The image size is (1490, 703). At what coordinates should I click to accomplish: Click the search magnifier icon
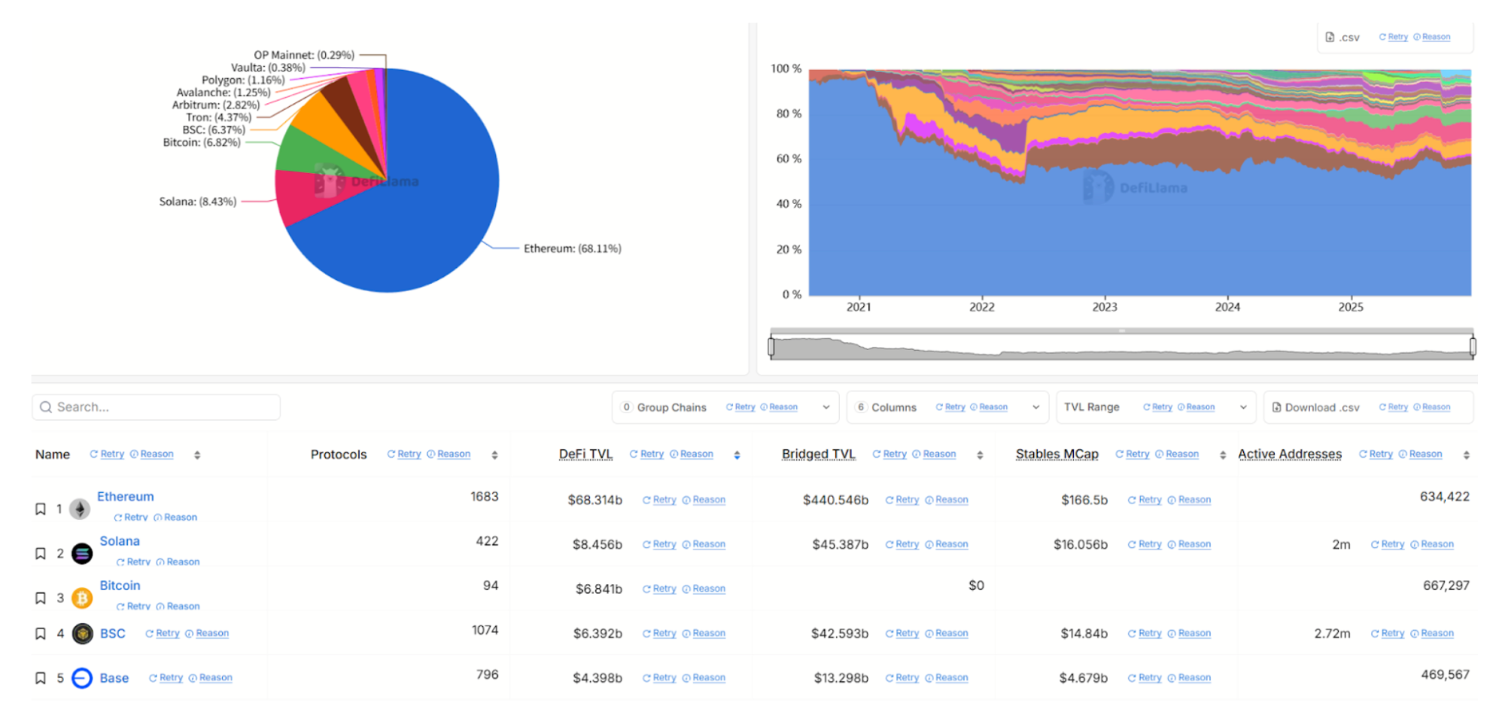46,407
